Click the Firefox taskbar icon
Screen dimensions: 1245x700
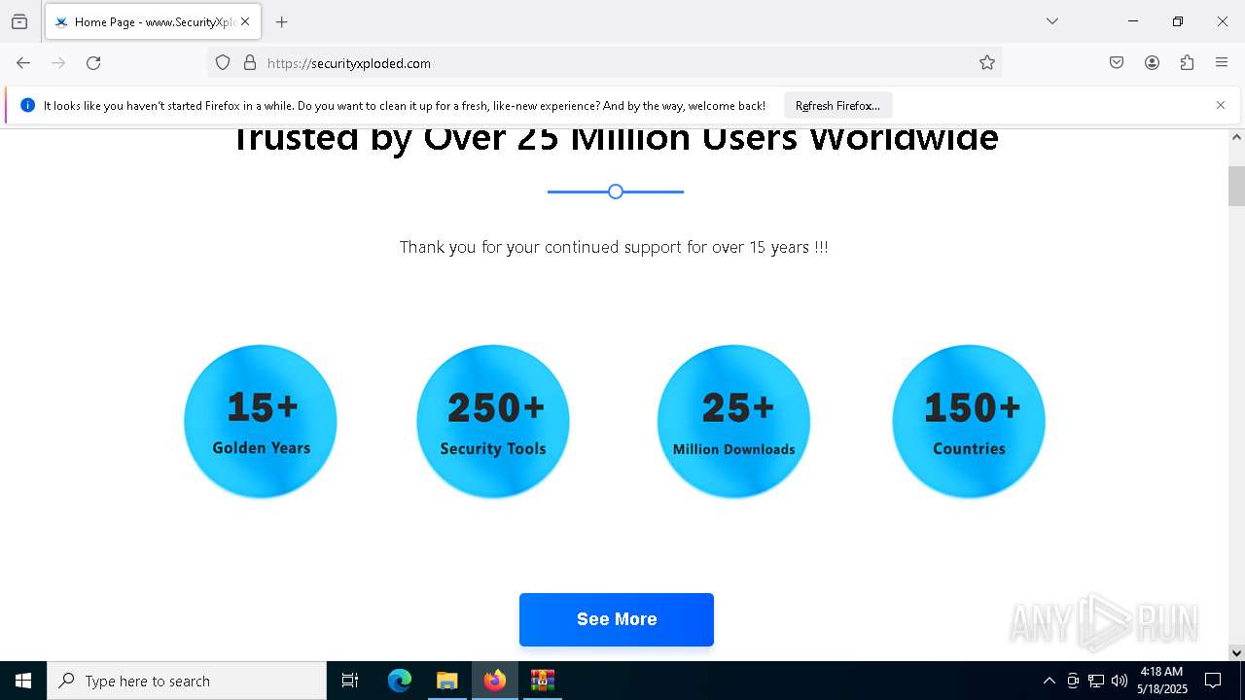[x=494, y=681]
